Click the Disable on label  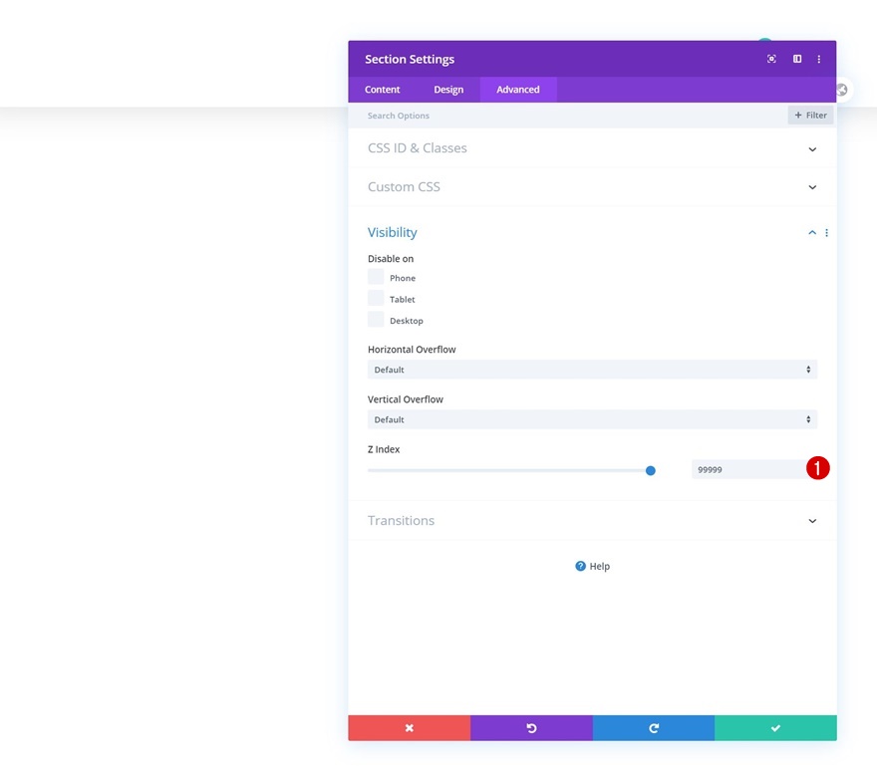tap(391, 259)
